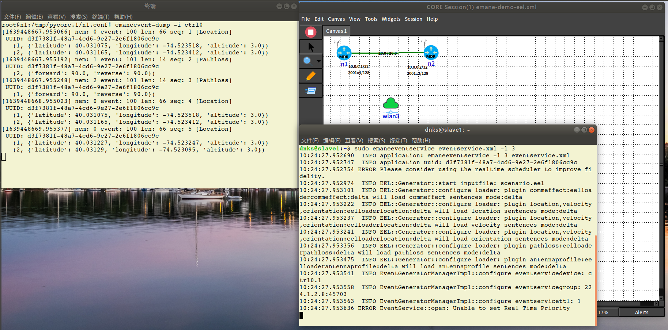The height and width of the screenshot is (330, 668).
Task: Select the MDR node n2 on canvas
Action: (431, 53)
